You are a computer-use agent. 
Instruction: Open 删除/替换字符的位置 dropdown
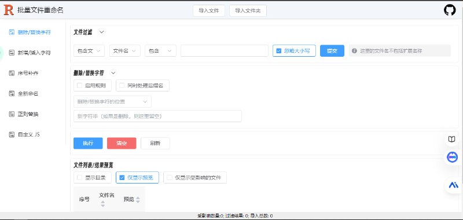(x=112, y=101)
